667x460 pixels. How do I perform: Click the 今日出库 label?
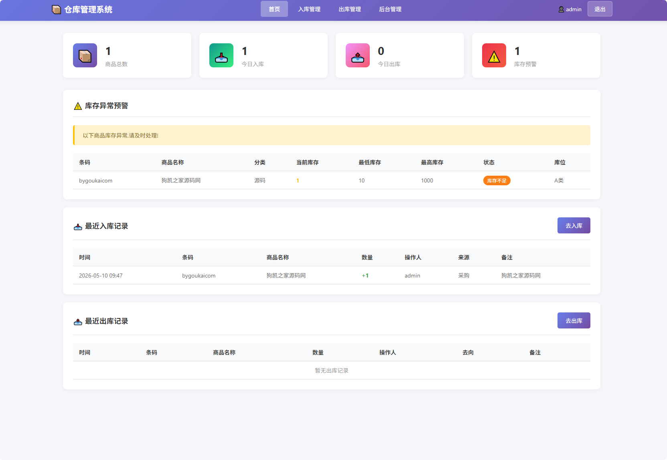point(389,64)
